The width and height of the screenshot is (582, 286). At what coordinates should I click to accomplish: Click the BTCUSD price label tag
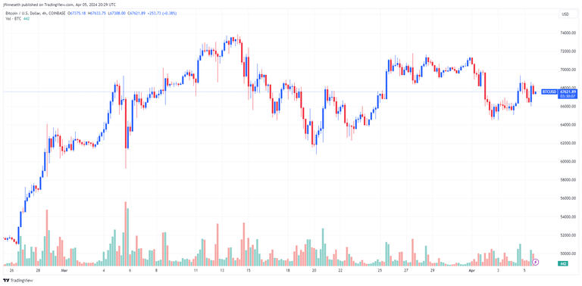coord(549,92)
